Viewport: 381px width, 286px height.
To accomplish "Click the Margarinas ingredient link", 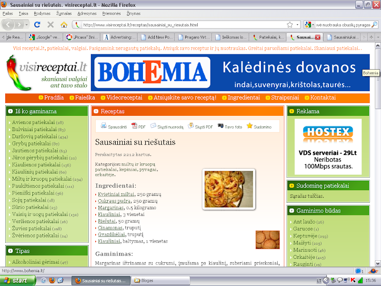I will coord(110,208).
